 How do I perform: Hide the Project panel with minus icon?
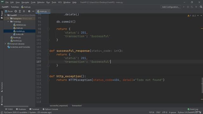coord(33,11)
